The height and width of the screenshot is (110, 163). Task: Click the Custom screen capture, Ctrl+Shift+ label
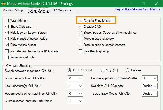click(28, 101)
